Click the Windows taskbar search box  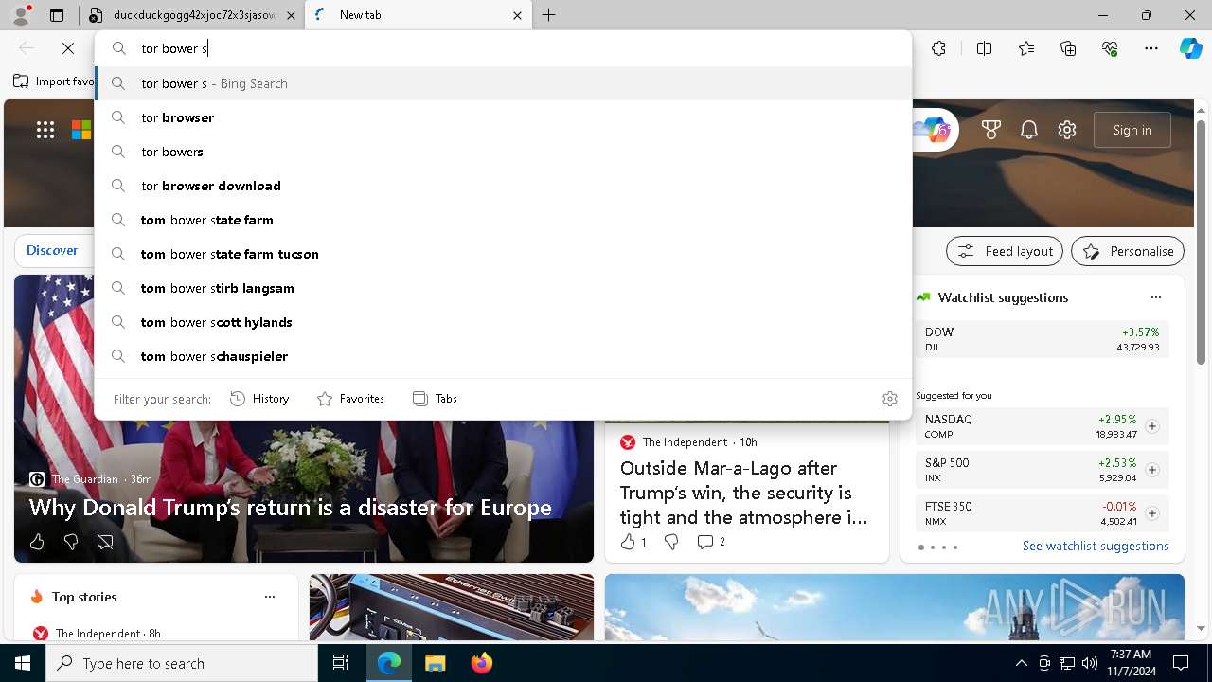[x=182, y=663]
